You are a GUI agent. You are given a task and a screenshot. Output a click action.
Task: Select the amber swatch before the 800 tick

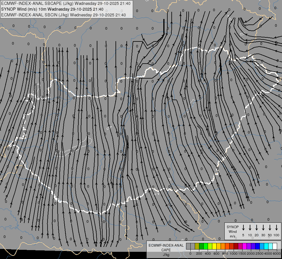(223, 246)
